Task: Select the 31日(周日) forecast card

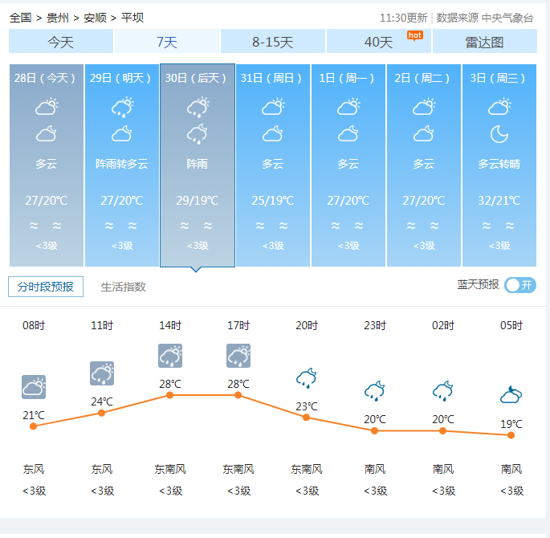Action: (273, 165)
